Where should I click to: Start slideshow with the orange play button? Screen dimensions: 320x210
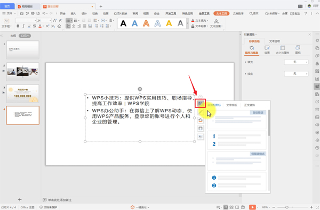tap(252, 207)
